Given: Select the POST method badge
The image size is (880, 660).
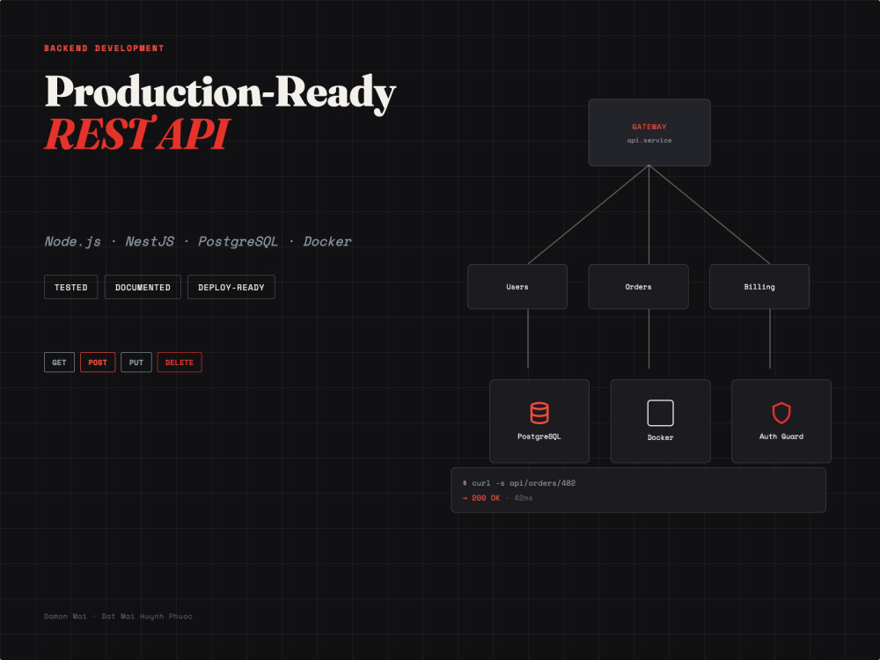Looking at the screenshot, I should (x=98, y=363).
